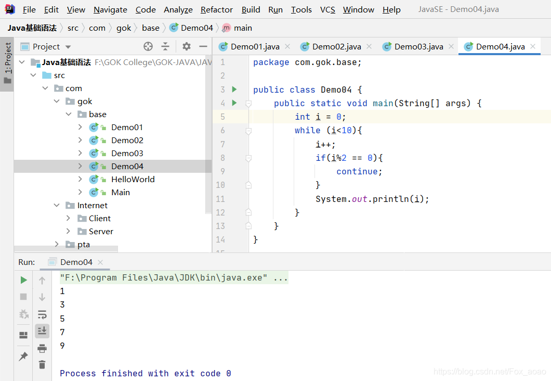Click run gutter arrow beside main method

click(234, 103)
